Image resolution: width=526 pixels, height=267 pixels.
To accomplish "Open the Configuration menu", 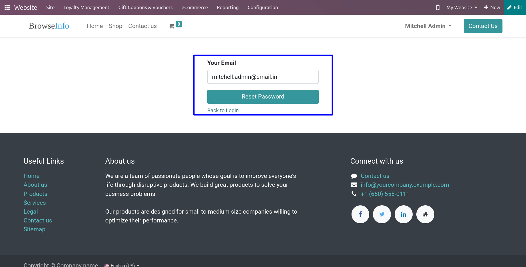I will pyautogui.click(x=263, y=7).
